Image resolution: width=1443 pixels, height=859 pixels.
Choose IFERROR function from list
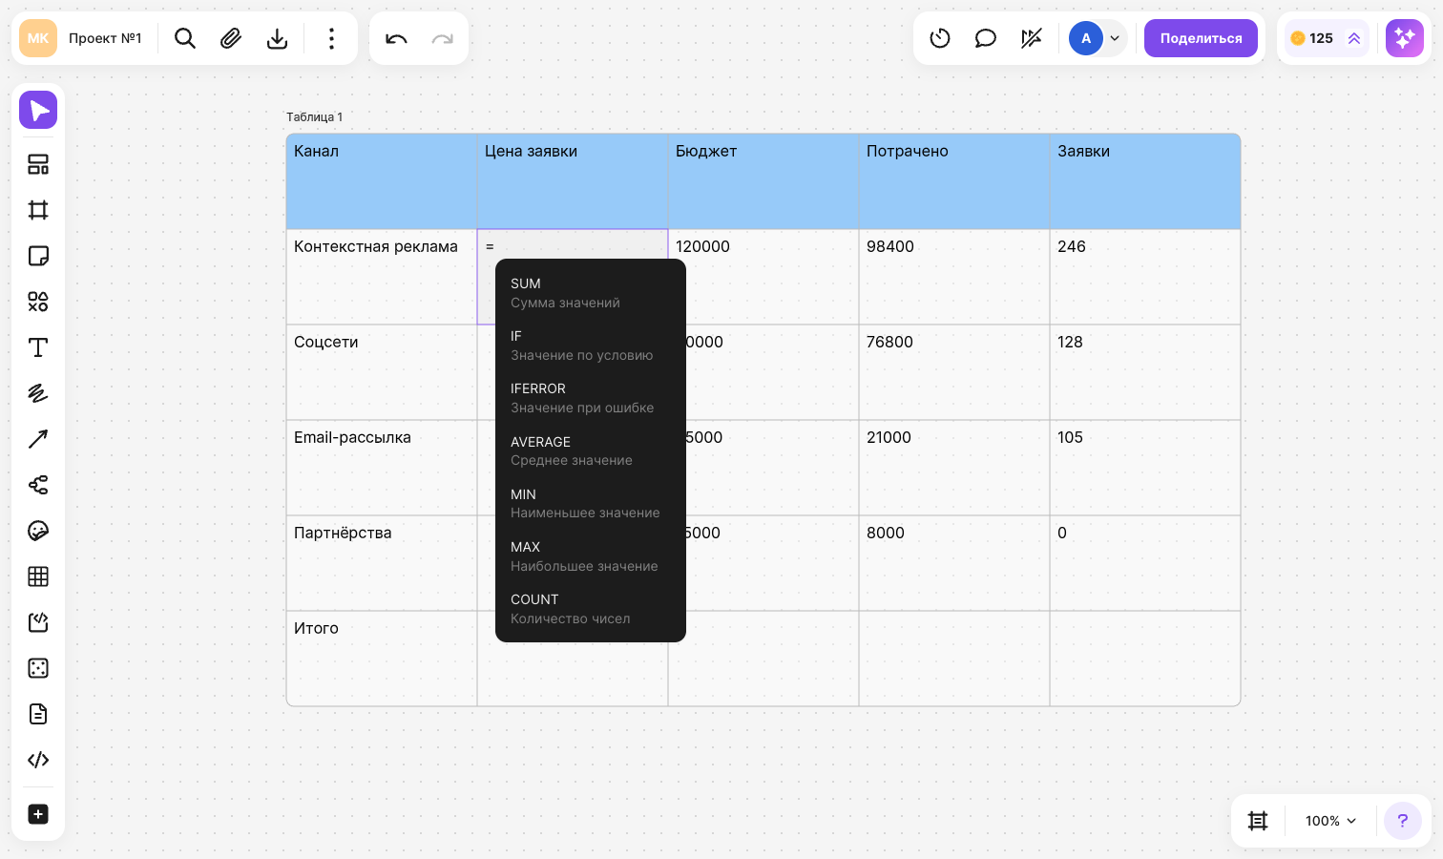tap(591, 398)
